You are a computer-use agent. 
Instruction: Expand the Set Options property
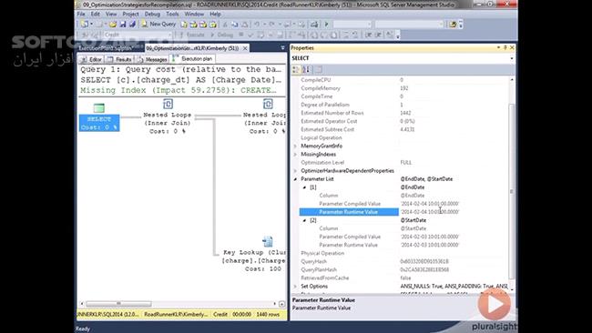(x=295, y=287)
